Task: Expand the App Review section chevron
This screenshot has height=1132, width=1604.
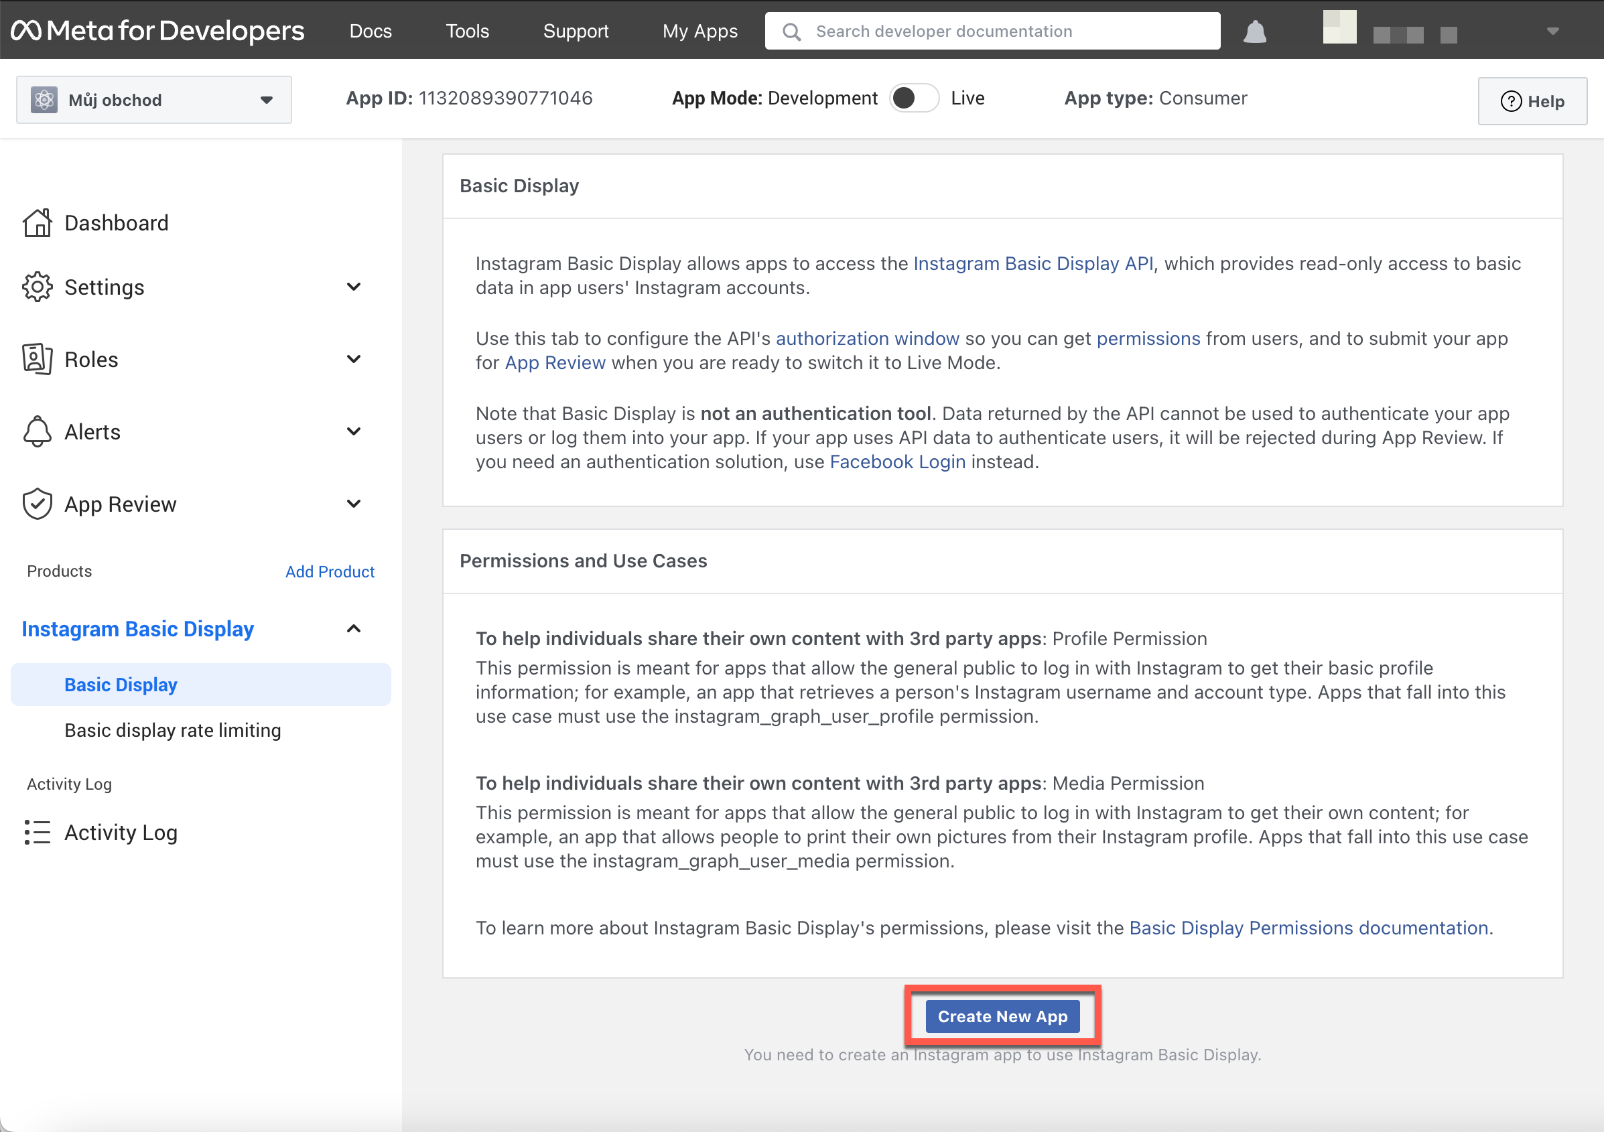Action: click(354, 504)
